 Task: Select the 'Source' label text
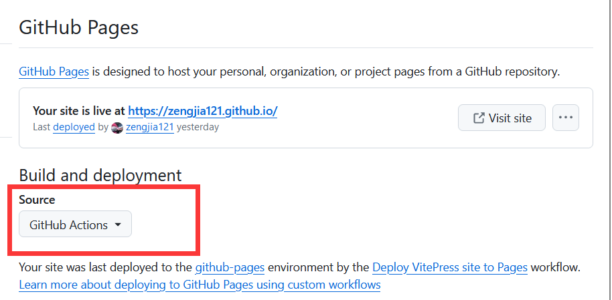pyautogui.click(x=37, y=200)
